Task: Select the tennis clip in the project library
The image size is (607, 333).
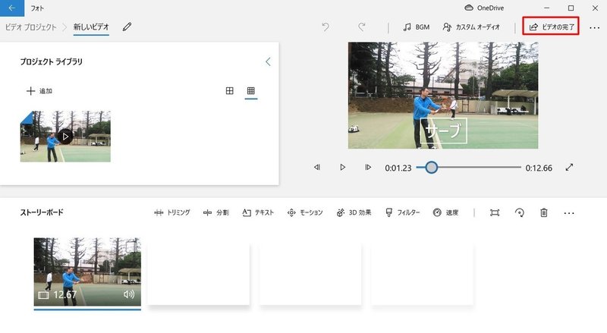Action: [65, 137]
